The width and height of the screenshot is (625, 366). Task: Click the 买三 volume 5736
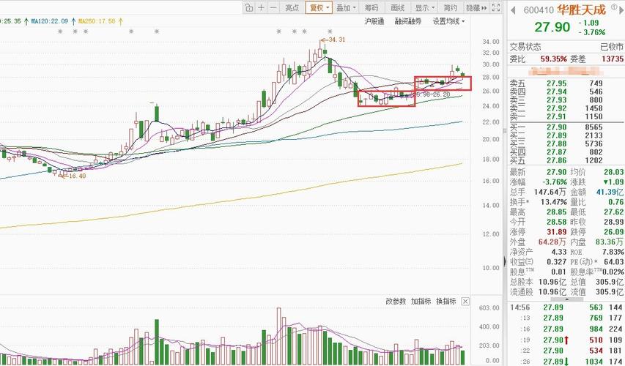point(594,143)
